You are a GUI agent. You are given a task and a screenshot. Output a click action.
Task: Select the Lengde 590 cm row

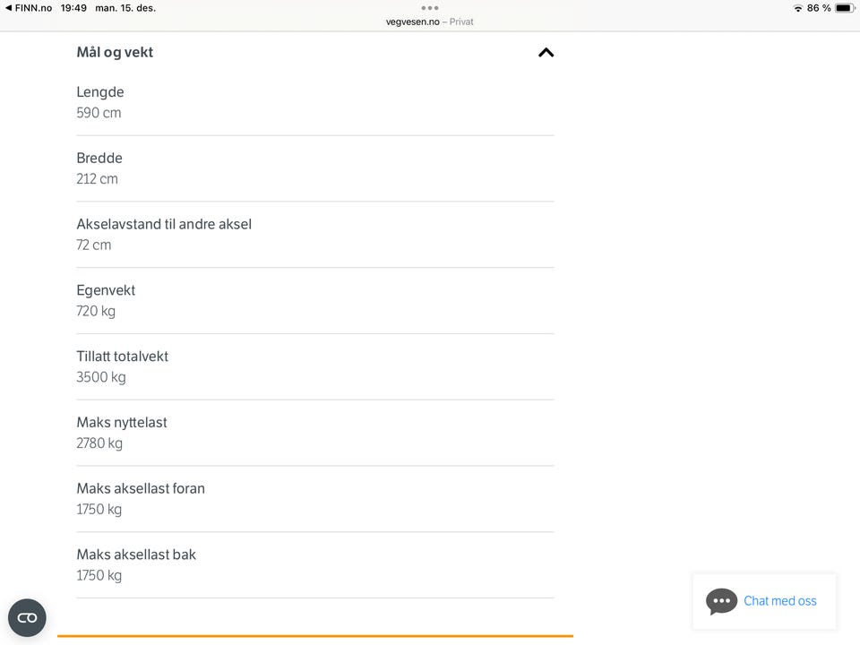[314, 102]
